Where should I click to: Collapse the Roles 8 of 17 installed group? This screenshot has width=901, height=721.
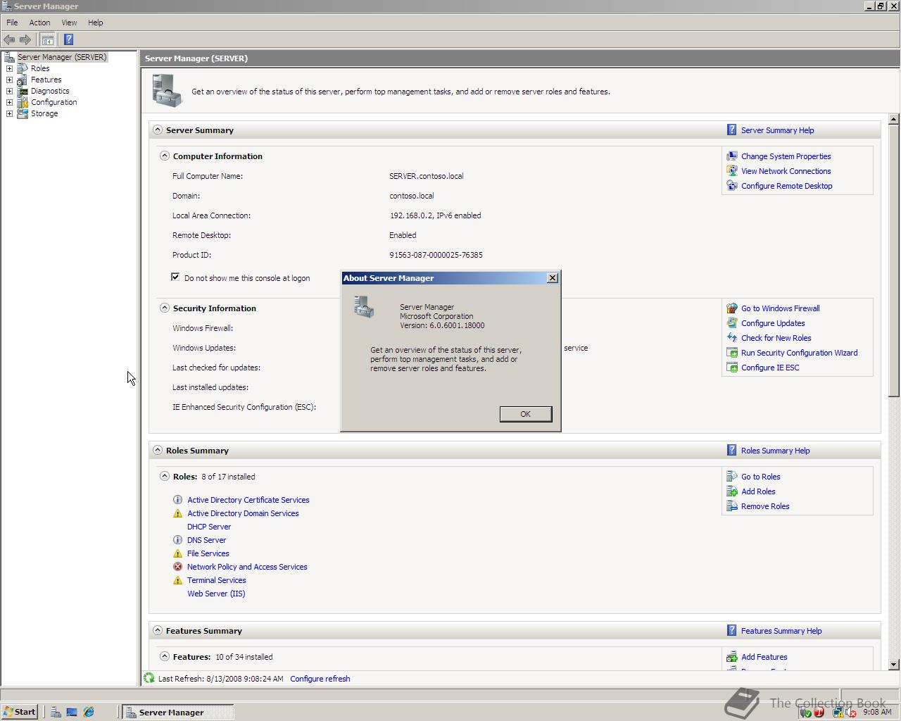tap(165, 476)
